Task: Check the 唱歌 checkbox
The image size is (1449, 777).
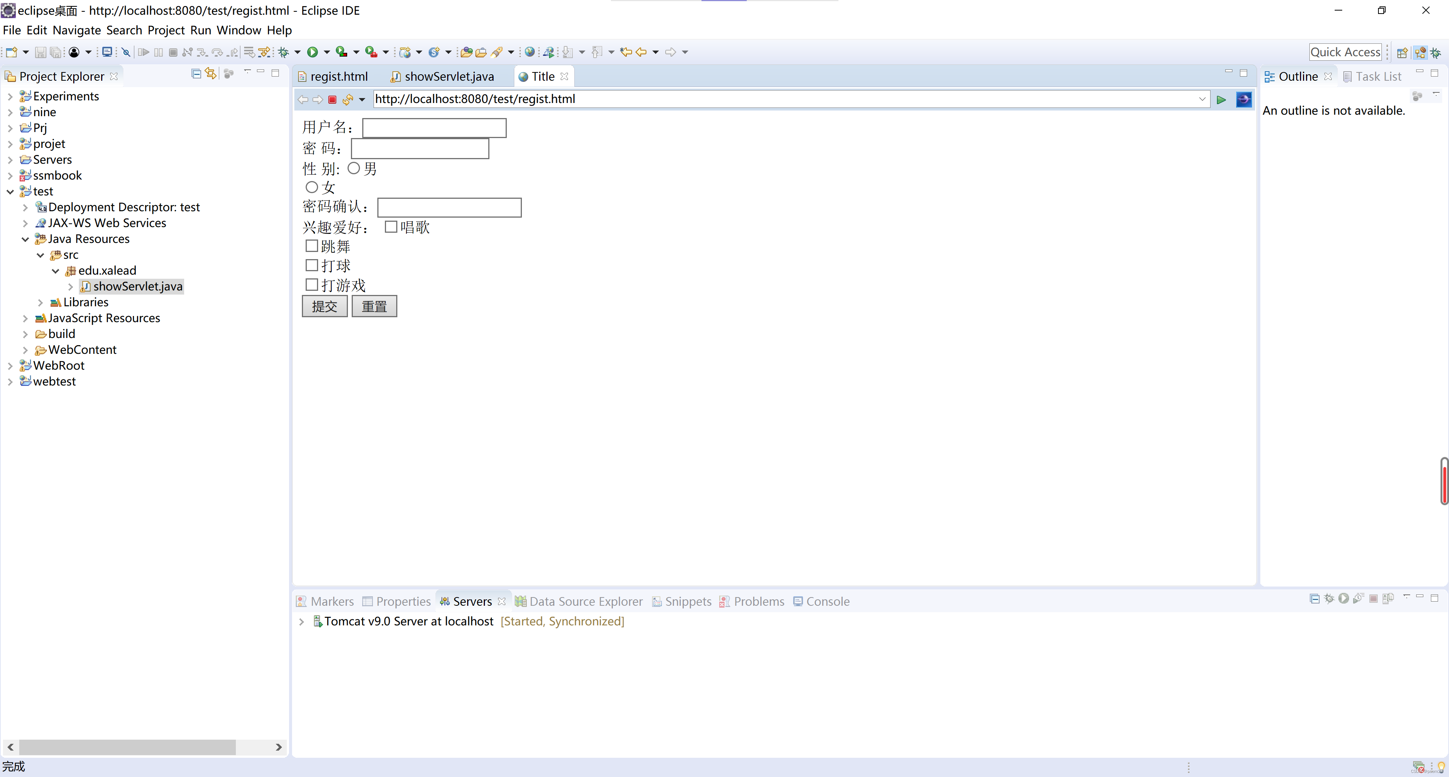Action: (x=391, y=227)
